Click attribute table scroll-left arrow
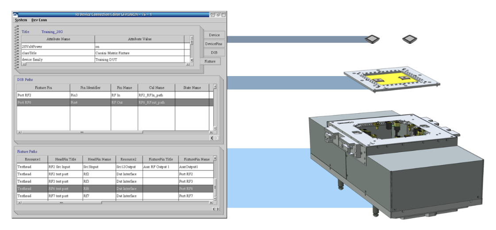 click(23, 64)
